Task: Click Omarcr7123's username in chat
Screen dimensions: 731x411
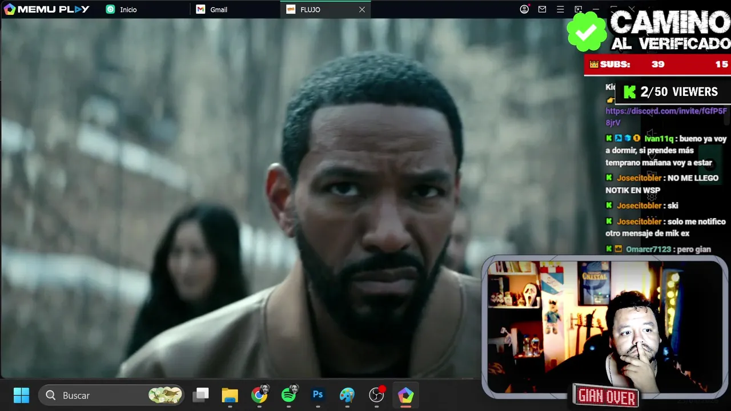Action: (x=650, y=249)
